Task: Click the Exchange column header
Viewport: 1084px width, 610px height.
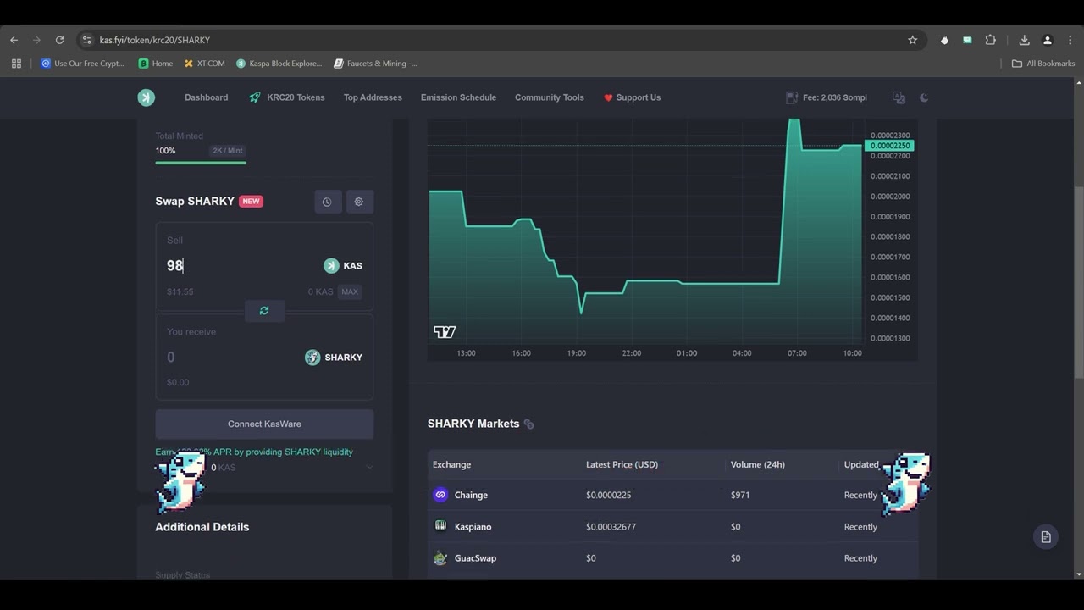Action: (451, 464)
